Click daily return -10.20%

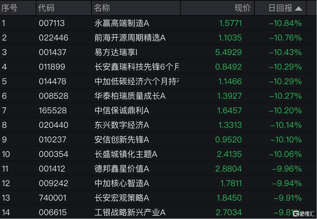tap(285, 111)
